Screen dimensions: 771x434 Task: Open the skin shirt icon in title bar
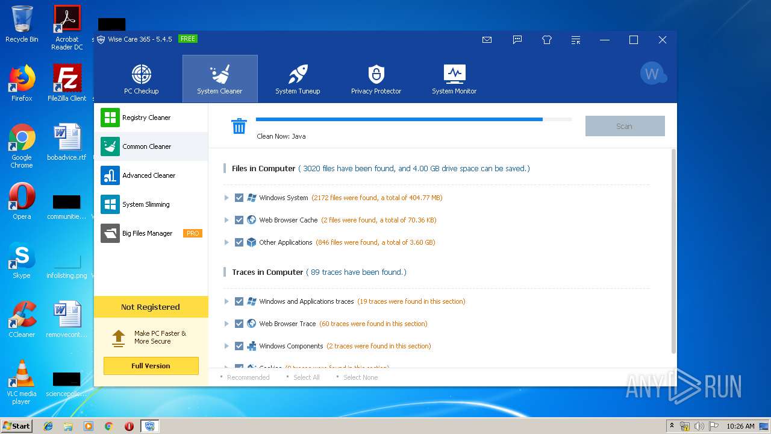pyautogui.click(x=547, y=40)
